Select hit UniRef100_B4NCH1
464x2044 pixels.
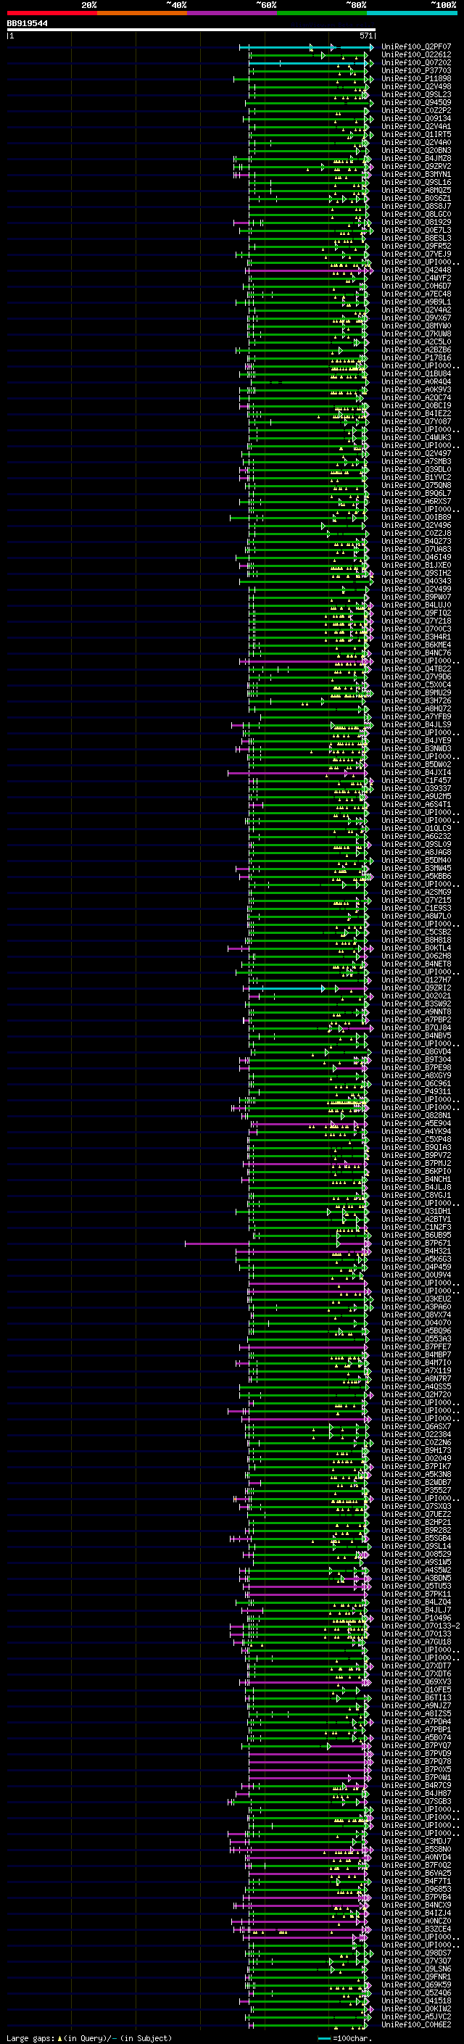click(415, 1179)
